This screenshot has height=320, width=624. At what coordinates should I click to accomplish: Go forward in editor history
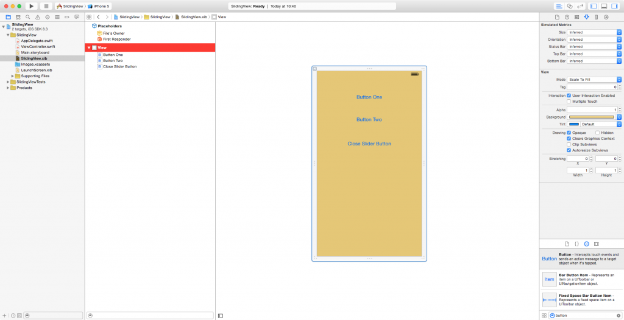[x=107, y=17]
